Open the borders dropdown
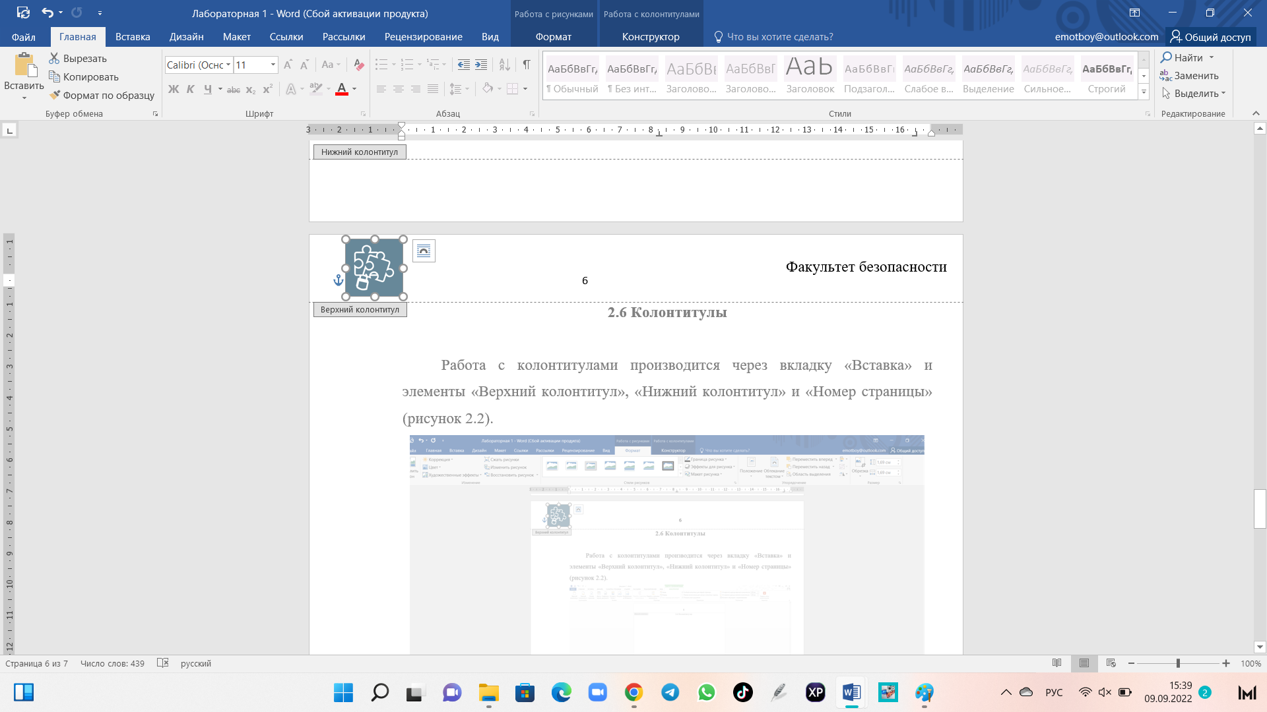 [x=525, y=89]
